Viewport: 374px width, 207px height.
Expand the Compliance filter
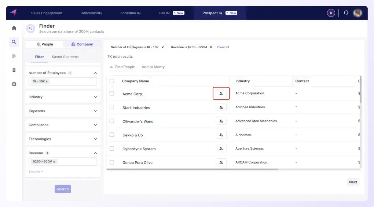(x=95, y=125)
